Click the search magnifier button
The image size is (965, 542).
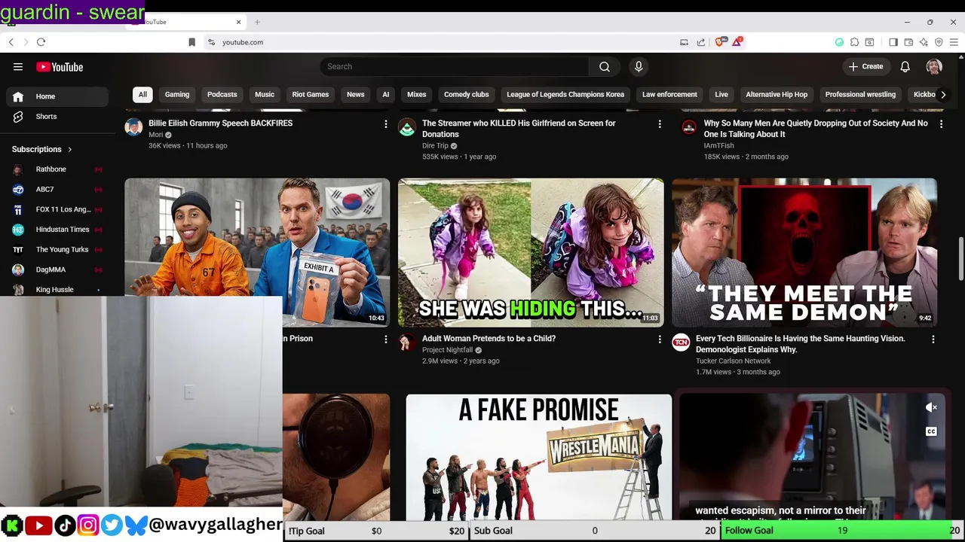click(605, 66)
